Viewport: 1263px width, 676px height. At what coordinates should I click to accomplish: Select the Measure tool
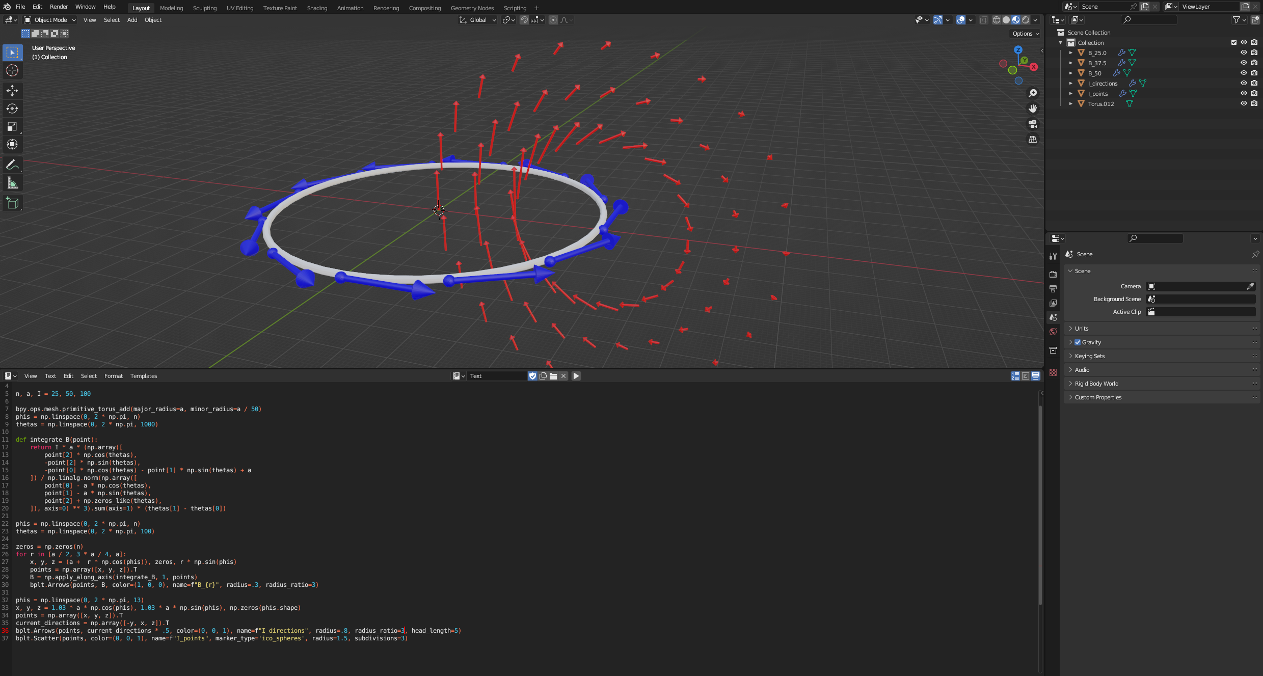tap(12, 183)
